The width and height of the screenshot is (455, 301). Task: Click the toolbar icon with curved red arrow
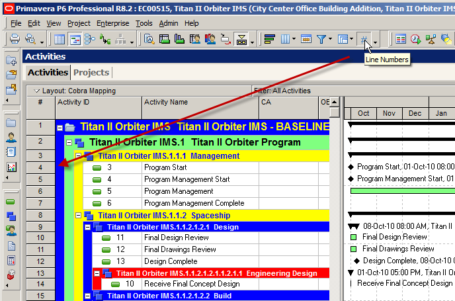point(226,39)
